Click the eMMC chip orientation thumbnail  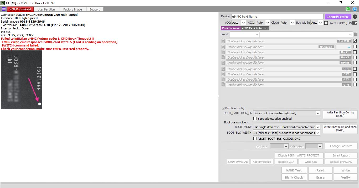point(22,80)
